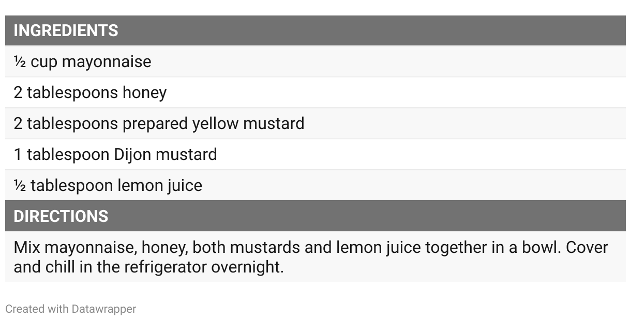Screen dimensions: 631x321
Task: Click the prepared yellow mustard row
Action: (x=315, y=123)
